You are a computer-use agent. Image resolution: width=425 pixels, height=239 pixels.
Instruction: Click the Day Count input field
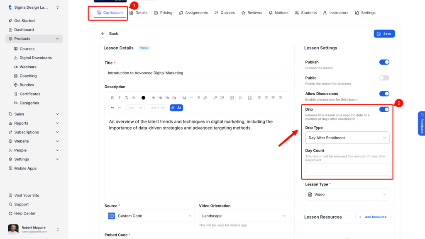click(x=347, y=169)
